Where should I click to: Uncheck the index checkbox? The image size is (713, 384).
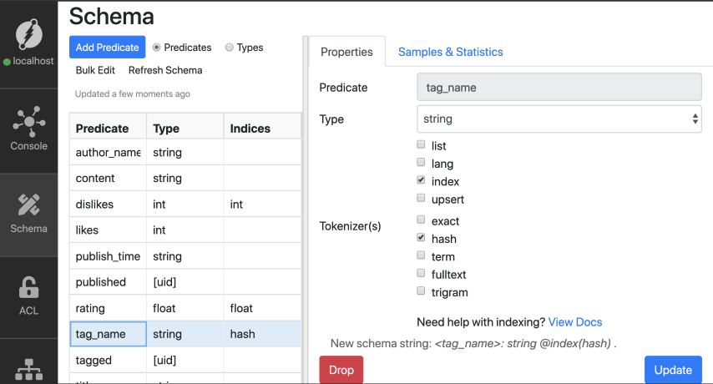[x=422, y=181]
